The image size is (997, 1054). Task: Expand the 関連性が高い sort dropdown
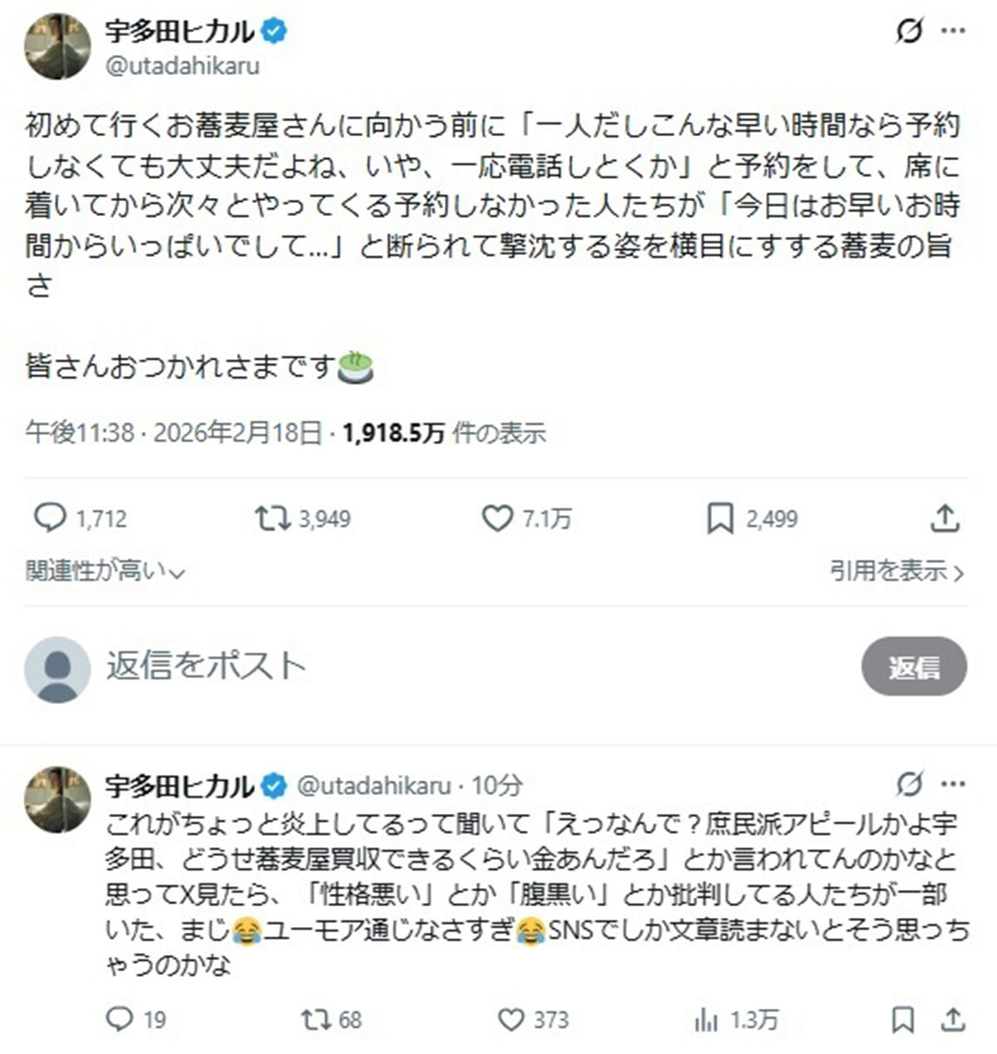[104, 570]
